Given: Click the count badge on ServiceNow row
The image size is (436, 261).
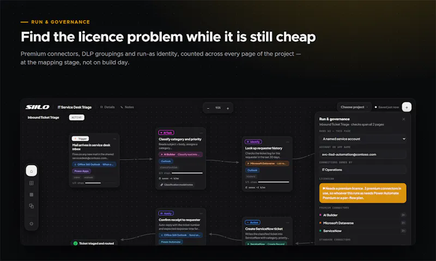Looking at the screenshot, I should (403, 230).
